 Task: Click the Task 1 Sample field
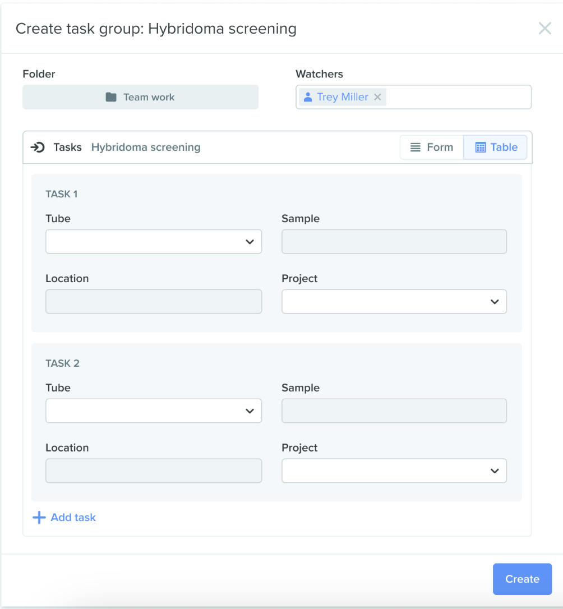click(x=394, y=242)
